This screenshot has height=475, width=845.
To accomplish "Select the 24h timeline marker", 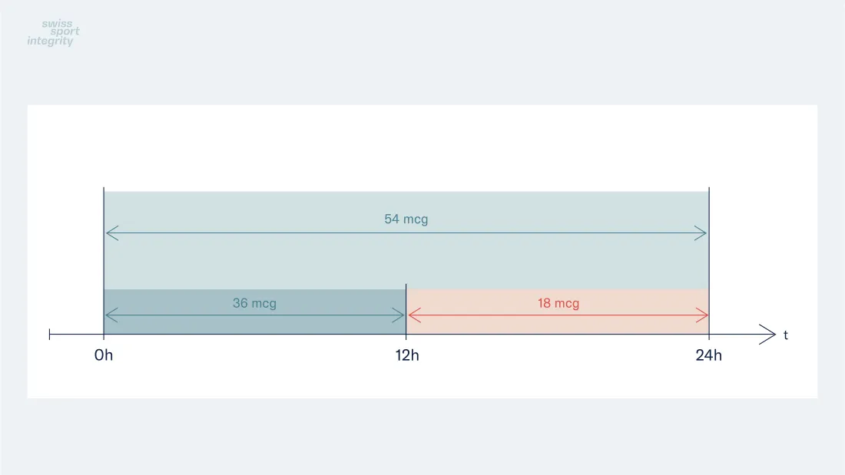I will [x=709, y=355].
